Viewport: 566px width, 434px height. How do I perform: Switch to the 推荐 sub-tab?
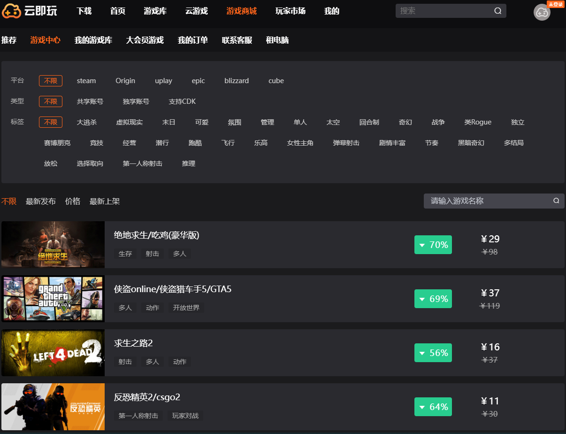point(9,40)
